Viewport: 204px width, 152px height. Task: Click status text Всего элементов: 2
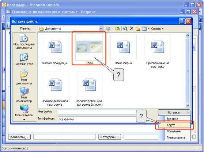click(x=15, y=148)
